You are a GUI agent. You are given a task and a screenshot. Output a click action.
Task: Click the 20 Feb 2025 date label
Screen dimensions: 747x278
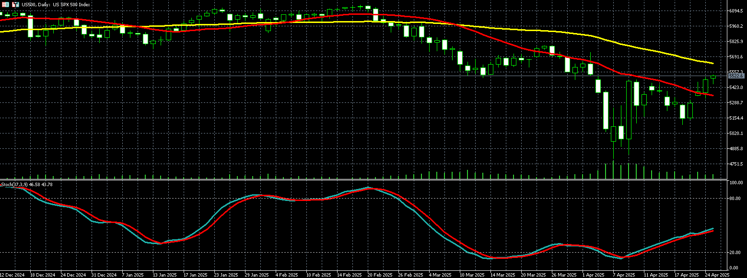(379, 275)
